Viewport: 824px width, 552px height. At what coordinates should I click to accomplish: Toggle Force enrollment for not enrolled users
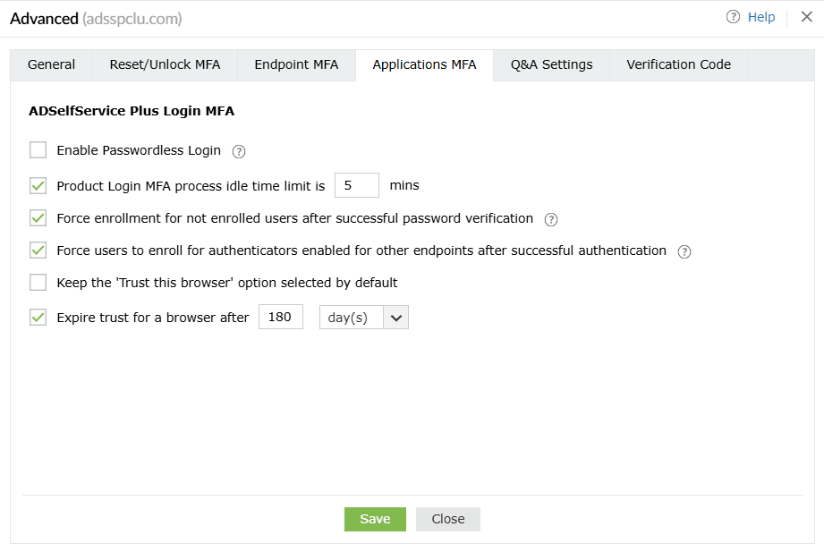pyautogui.click(x=38, y=218)
